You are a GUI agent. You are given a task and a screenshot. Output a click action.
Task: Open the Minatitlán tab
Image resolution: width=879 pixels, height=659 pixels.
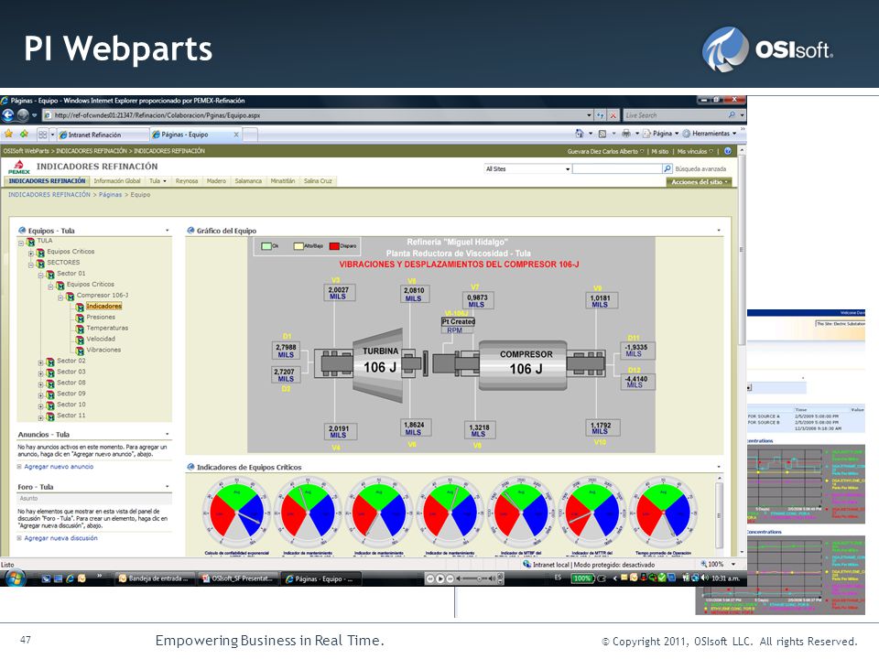283,181
